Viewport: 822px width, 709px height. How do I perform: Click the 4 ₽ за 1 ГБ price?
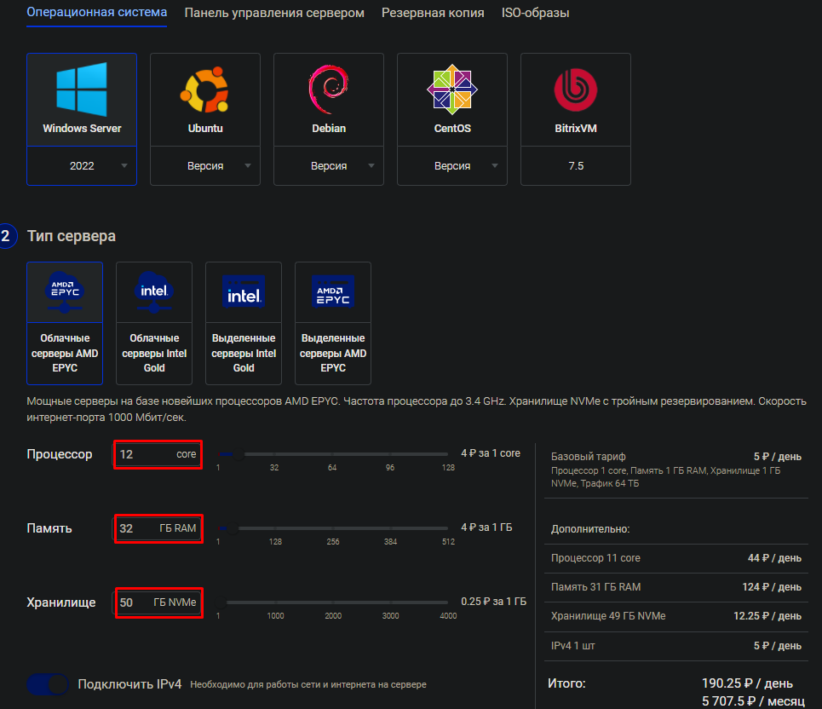pyautogui.click(x=486, y=527)
